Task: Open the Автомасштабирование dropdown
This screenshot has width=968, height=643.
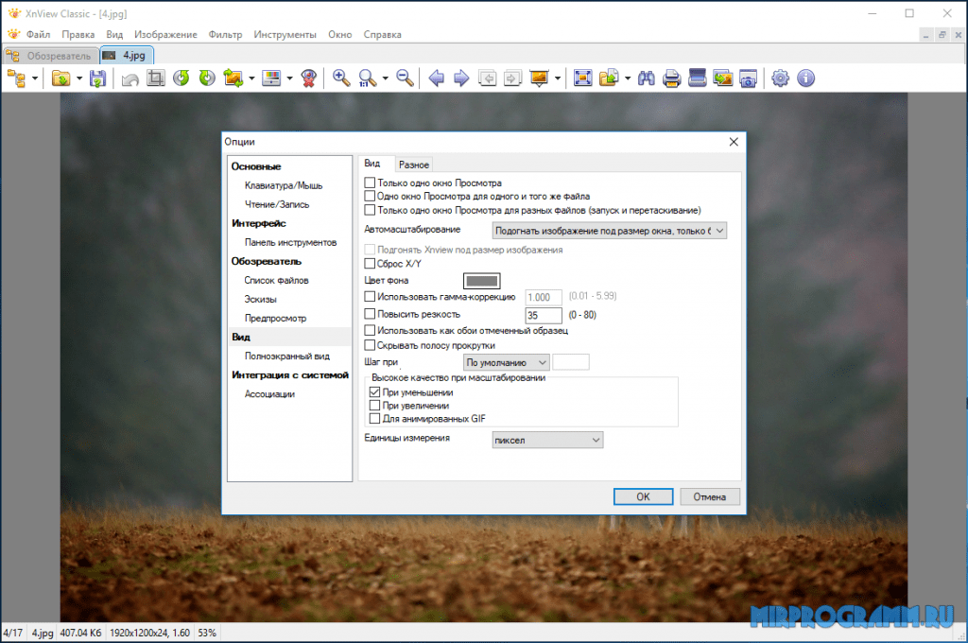Action: (610, 231)
